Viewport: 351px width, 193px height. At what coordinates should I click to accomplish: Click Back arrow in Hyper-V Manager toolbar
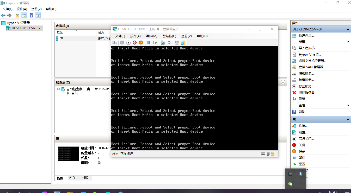click(x=3, y=15)
